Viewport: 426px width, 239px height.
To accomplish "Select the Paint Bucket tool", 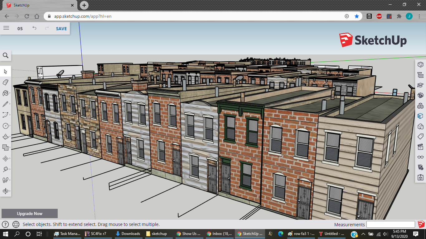I will click(6, 93).
